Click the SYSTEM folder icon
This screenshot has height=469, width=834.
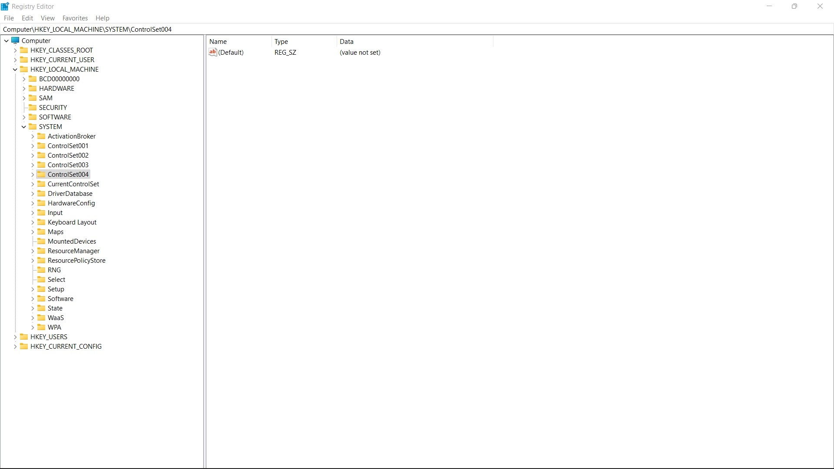click(x=33, y=126)
